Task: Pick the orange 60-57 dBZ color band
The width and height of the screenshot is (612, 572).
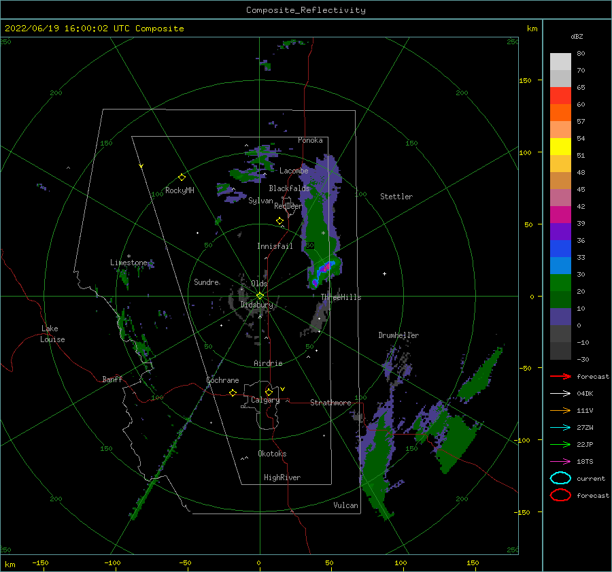Action: [x=560, y=113]
